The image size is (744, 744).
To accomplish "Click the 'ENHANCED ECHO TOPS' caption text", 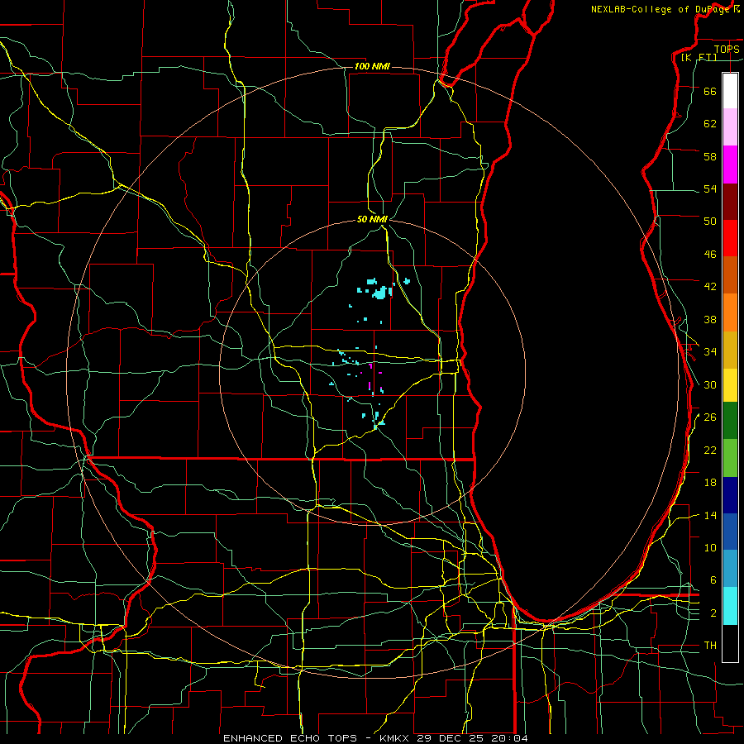I will [x=290, y=738].
